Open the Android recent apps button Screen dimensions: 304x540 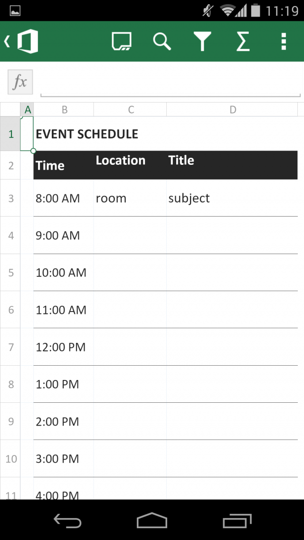[237, 521]
